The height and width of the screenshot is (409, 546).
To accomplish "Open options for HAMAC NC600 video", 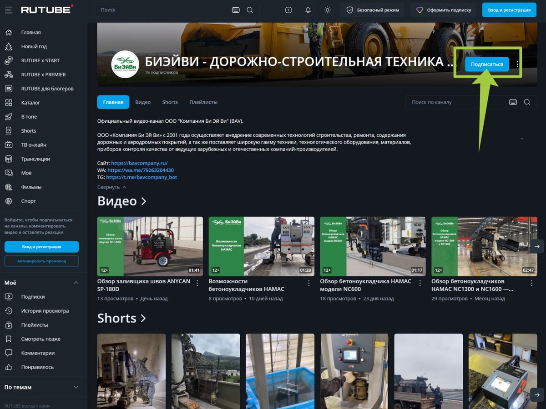I will (x=420, y=283).
